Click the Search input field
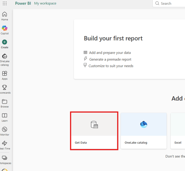The height and width of the screenshot is (171, 185). click(169, 3)
